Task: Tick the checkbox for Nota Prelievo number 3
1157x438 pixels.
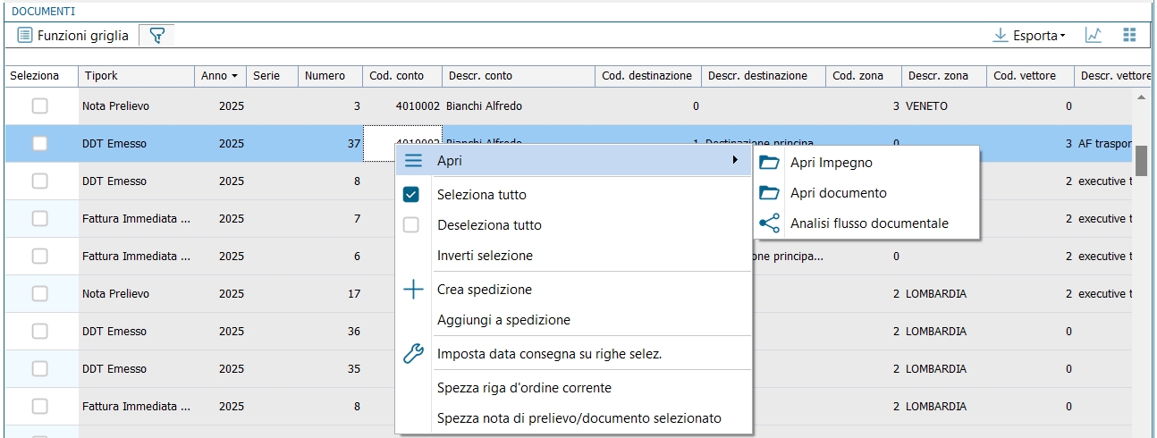Action: tap(40, 106)
